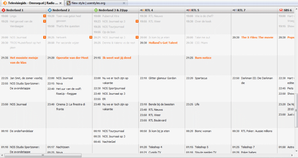Play NOS Journaal op 3 at 19:23 icon
This screenshot has width=298, height=158.
coord(137,21)
